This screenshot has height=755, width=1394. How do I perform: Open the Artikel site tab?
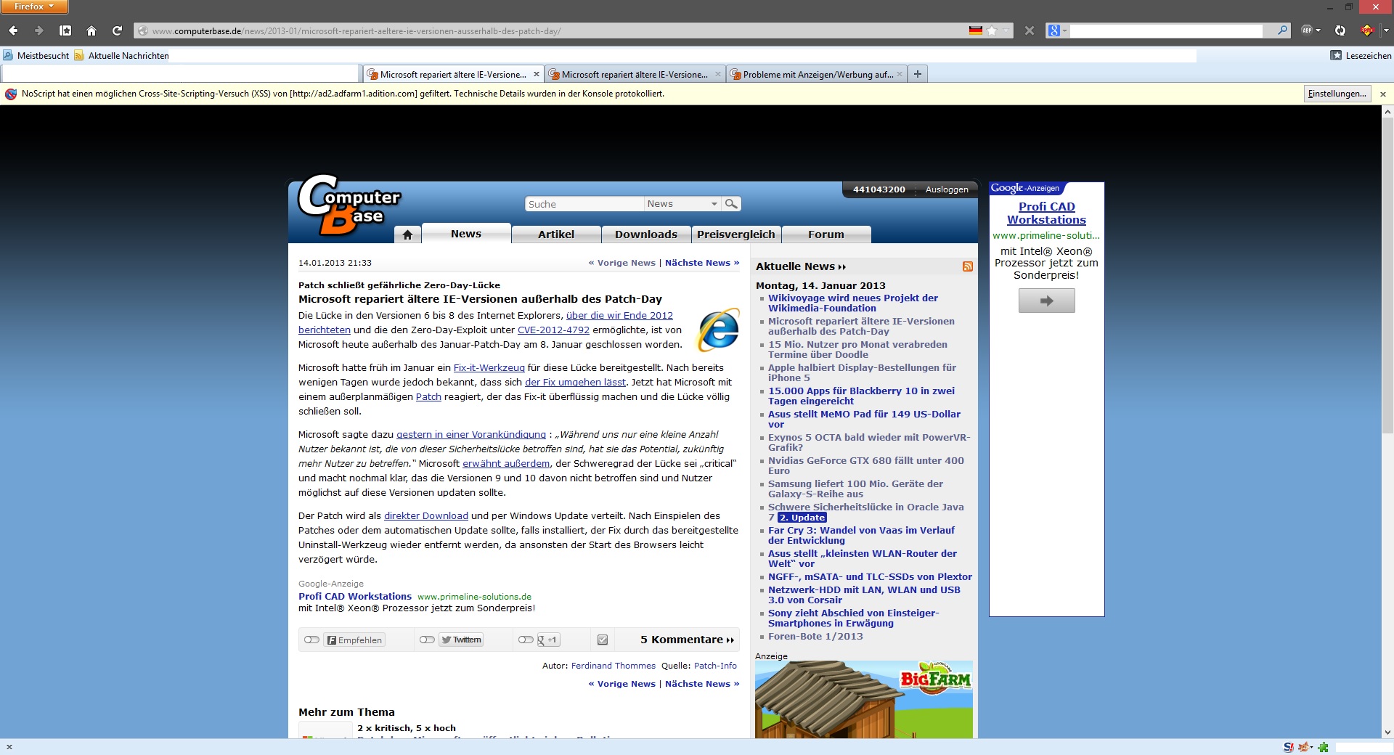tap(556, 234)
